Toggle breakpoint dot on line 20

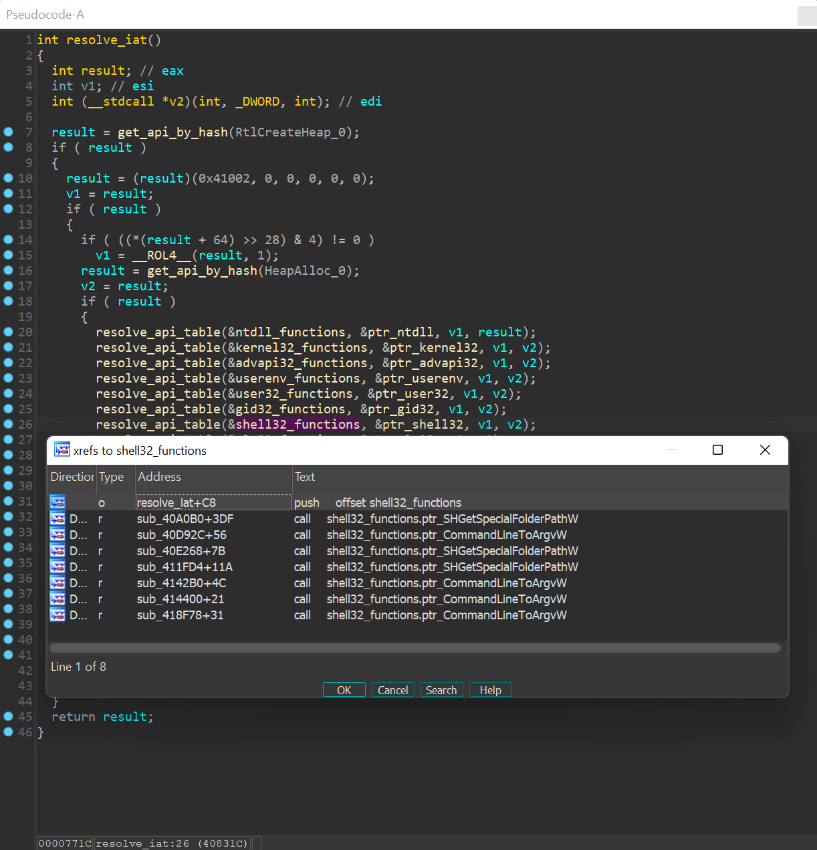point(9,332)
